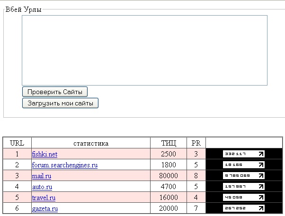This screenshot has width=285, height=216.
Task: Click the PR value 8 for mail.ru
Action: click(x=196, y=176)
